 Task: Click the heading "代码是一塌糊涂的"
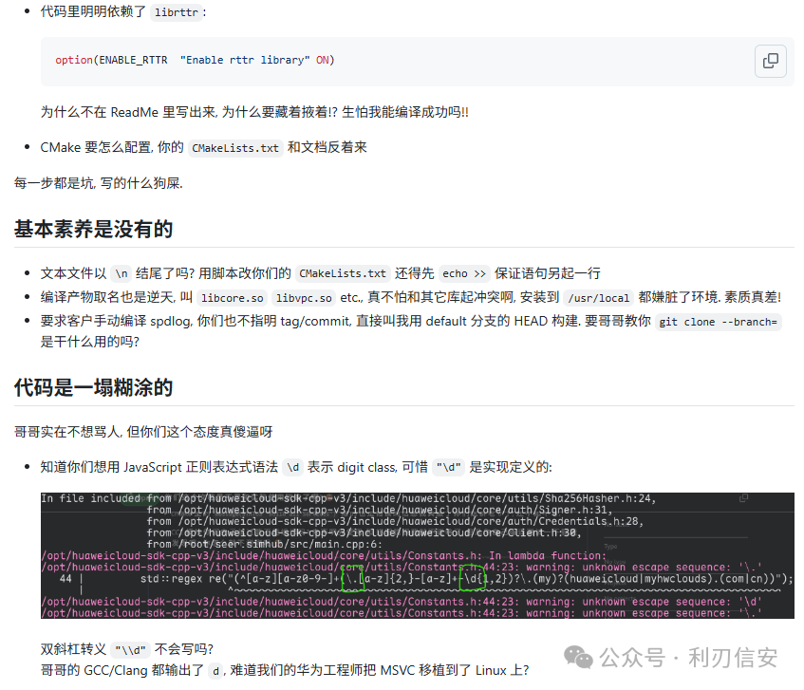coord(93,387)
